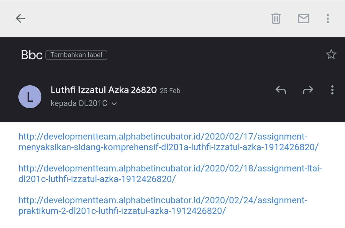This screenshot has height=228, width=345.
Task: Star the Bbc email
Action: (331, 55)
